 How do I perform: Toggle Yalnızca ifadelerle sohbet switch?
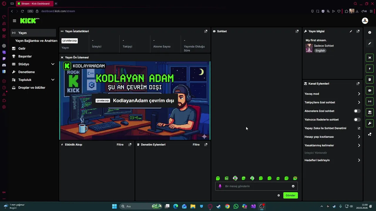pyautogui.click(x=357, y=120)
